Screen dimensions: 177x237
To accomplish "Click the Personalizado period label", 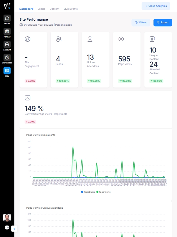I will click(x=64, y=25).
